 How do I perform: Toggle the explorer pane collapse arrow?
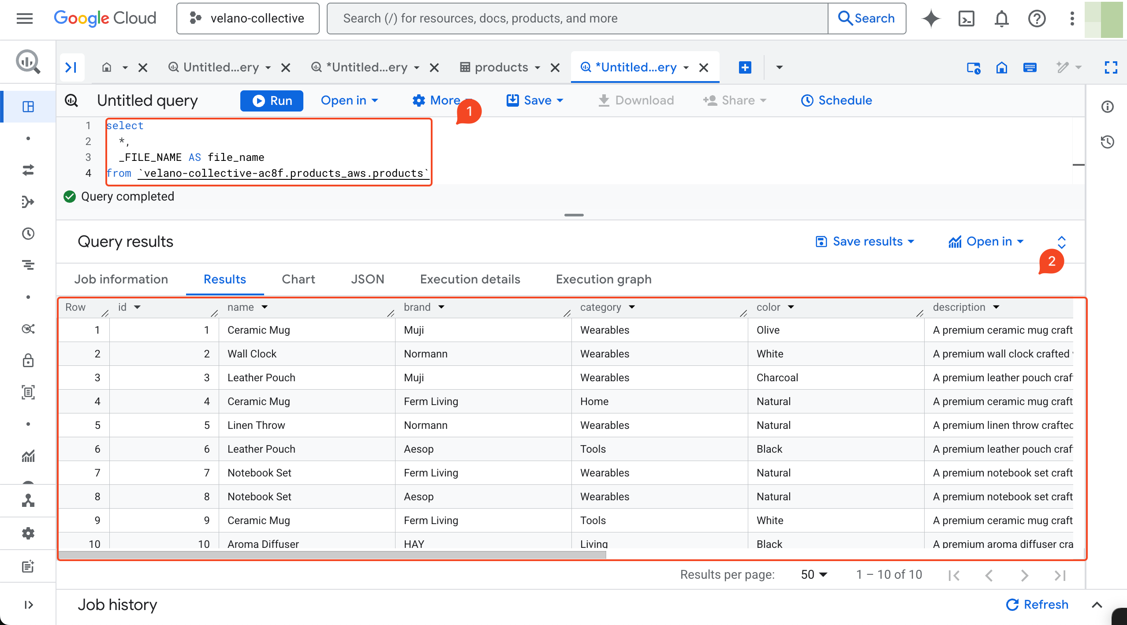coord(71,67)
